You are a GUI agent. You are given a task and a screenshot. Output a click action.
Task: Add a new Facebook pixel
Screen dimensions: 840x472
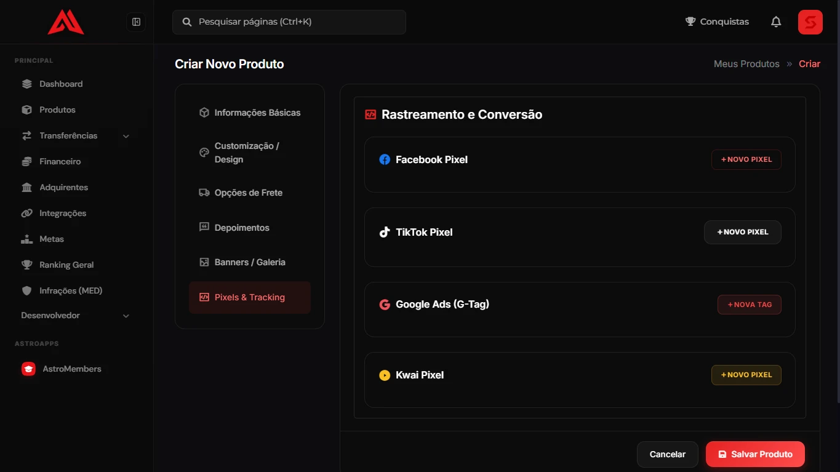[746, 159]
